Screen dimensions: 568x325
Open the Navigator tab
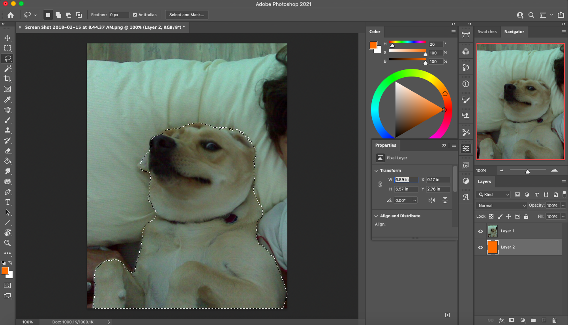[x=514, y=32]
